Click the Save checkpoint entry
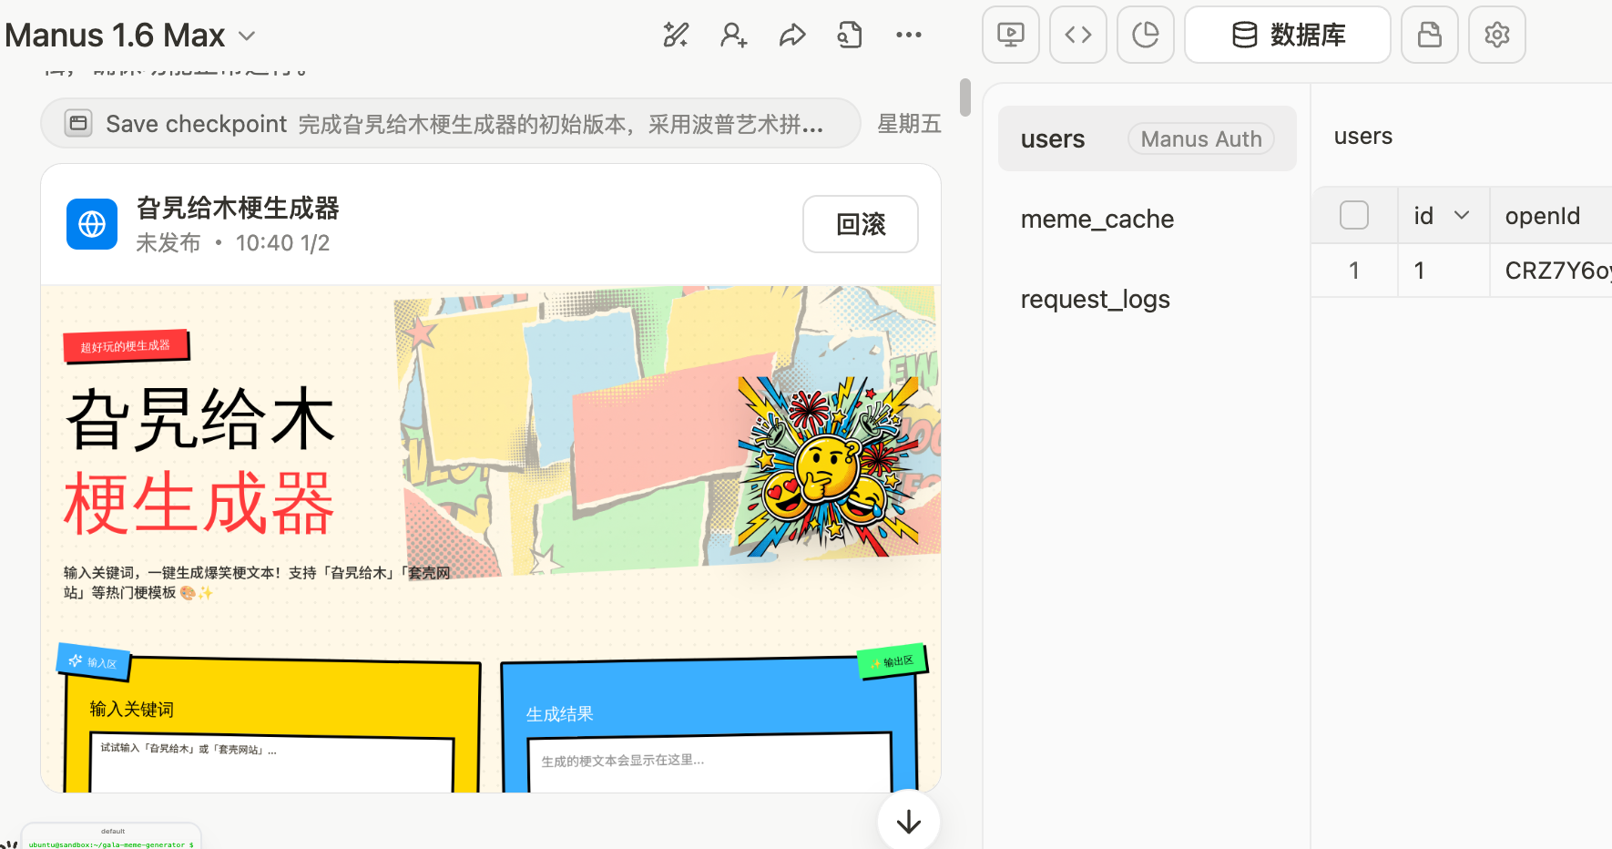The width and height of the screenshot is (1612, 849). click(450, 124)
